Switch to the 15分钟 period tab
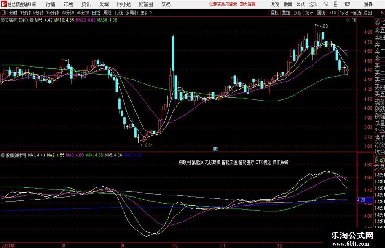The width and height of the screenshot is (385, 248). [52, 13]
